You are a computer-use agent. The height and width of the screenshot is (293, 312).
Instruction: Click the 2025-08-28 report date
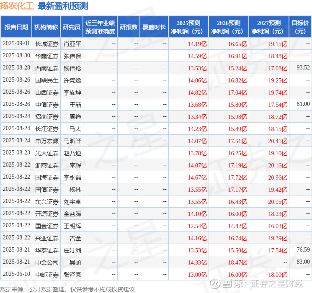16,67
